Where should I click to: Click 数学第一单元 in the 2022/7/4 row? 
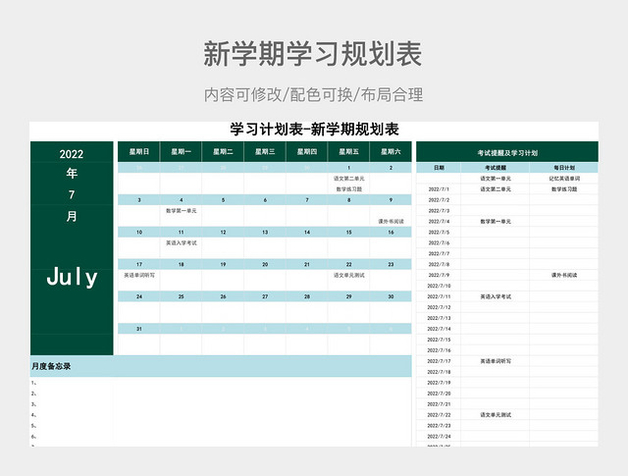coord(496,221)
